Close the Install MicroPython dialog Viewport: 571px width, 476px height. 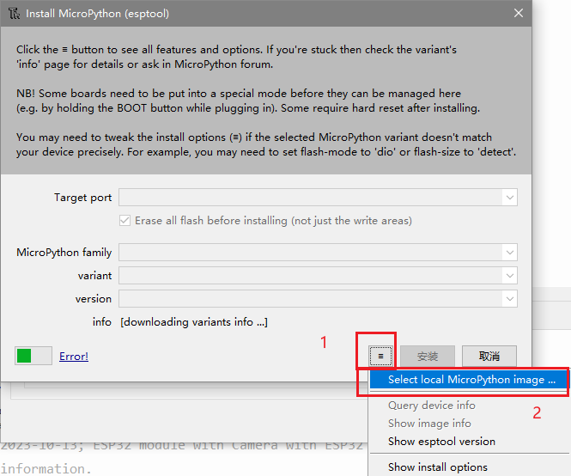519,13
